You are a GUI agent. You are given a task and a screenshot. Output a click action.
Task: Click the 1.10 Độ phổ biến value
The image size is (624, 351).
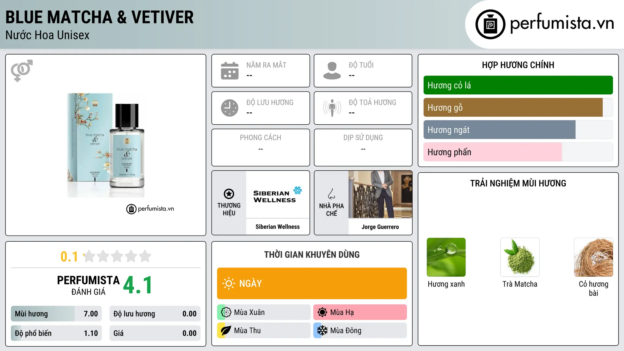click(x=91, y=333)
